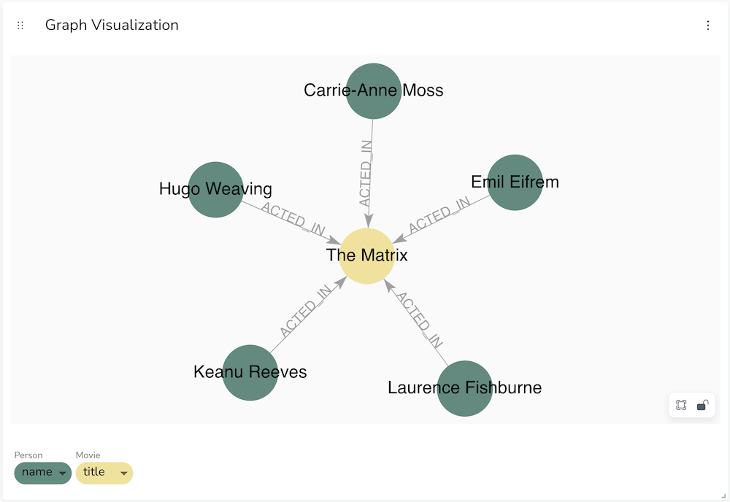Click the ACTED_IN edge from Laurence Fishburne
The height and width of the screenshot is (502, 730).
point(420,320)
